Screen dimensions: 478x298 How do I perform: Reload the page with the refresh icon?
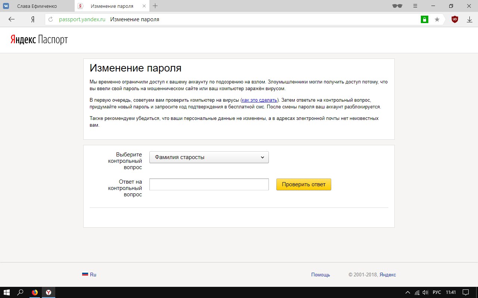pos(51,19)
